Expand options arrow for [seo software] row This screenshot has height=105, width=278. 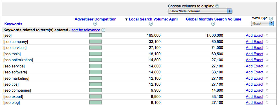267,72
